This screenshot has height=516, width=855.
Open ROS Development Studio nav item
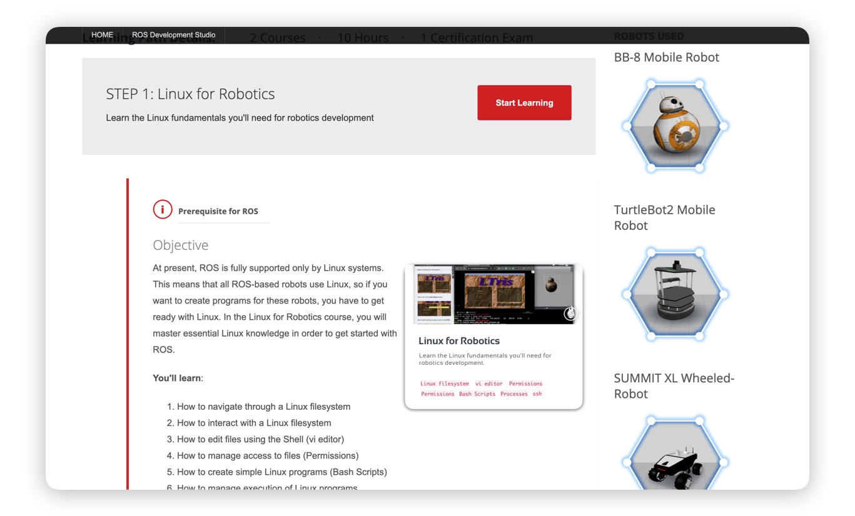174,35
